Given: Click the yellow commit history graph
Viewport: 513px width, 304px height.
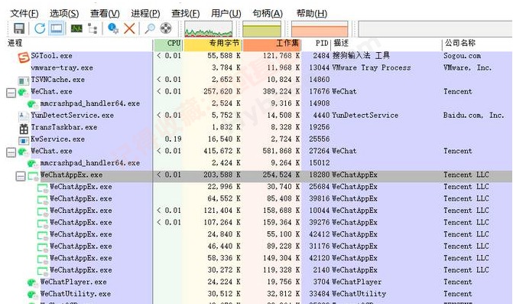Looking at the screenshot, I should tap(261, 29).
